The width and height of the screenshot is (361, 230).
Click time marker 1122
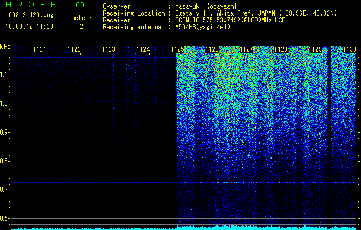pyautogui.click(x=74, y=49)
